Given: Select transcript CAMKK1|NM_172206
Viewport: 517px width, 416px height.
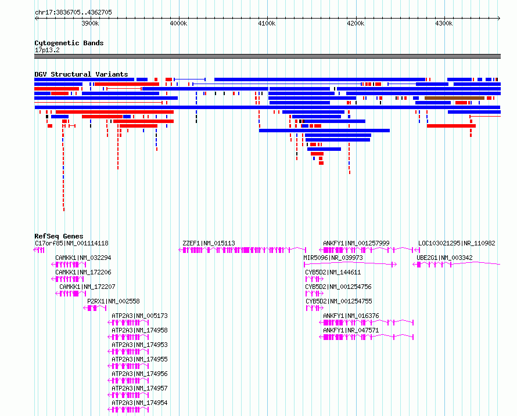Looking at the screenshot, I should point(83,272).
